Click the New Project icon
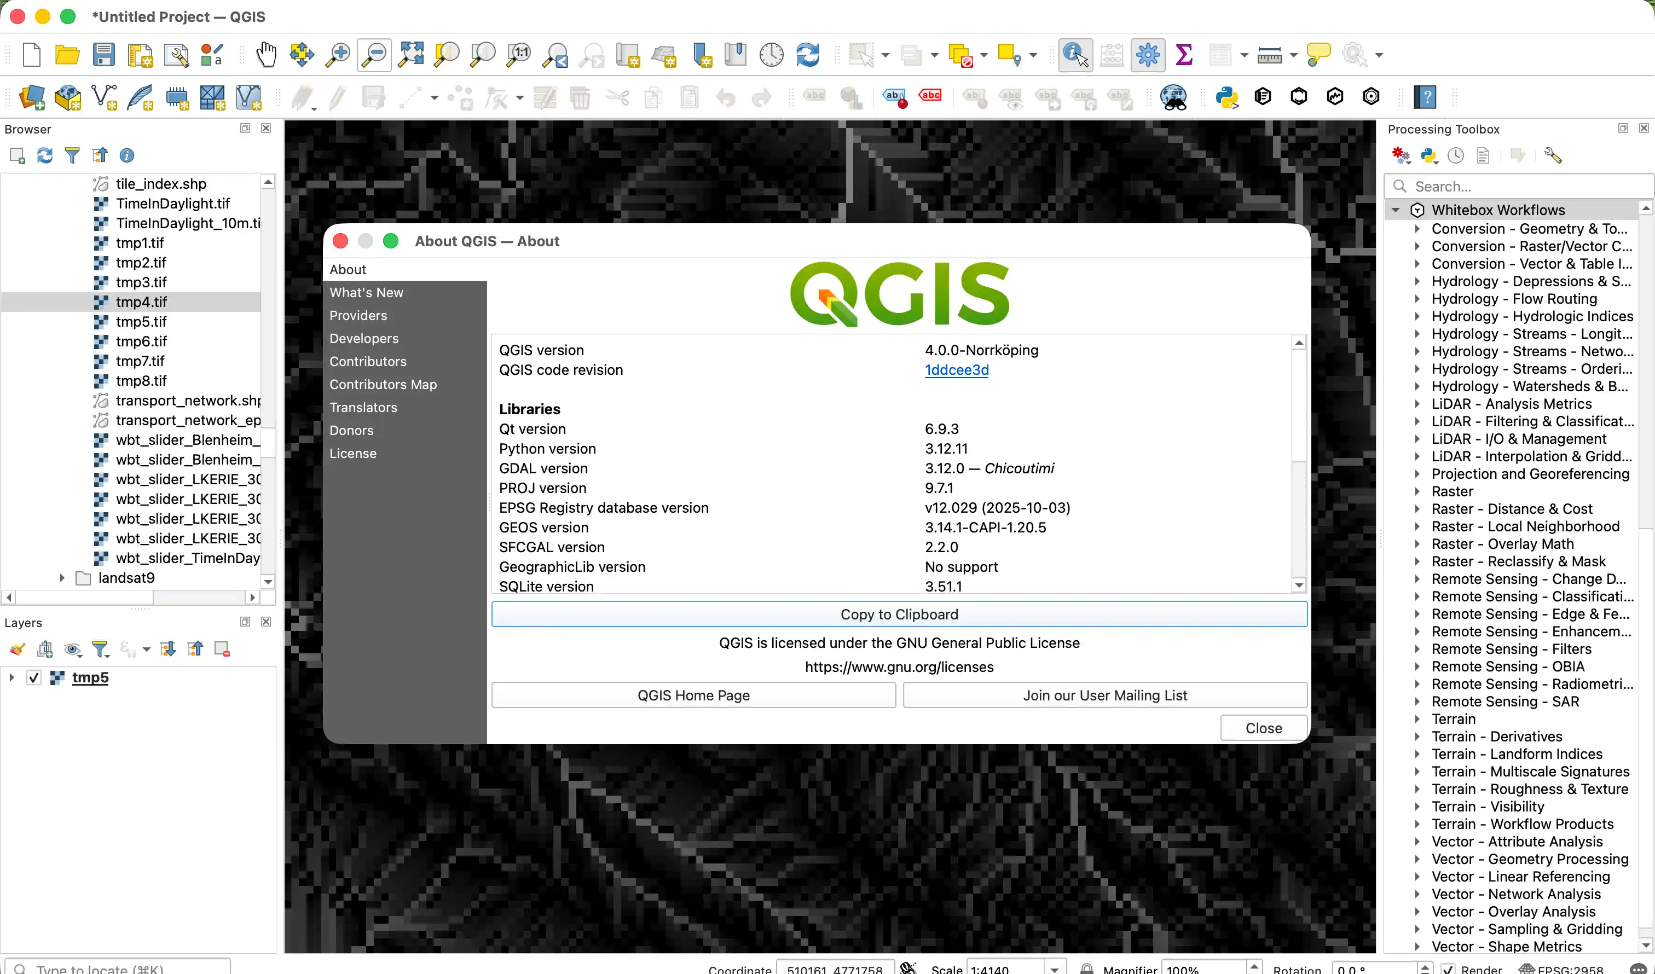Image resolution: width=1655 pixels, height=974 pixels. click(x=31, y=55)
